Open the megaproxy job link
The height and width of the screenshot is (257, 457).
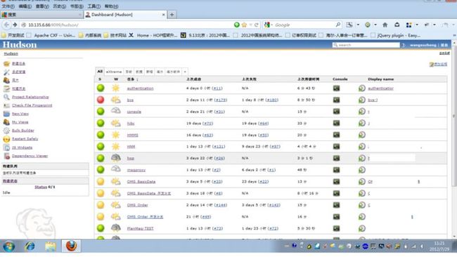click(136, 170)
